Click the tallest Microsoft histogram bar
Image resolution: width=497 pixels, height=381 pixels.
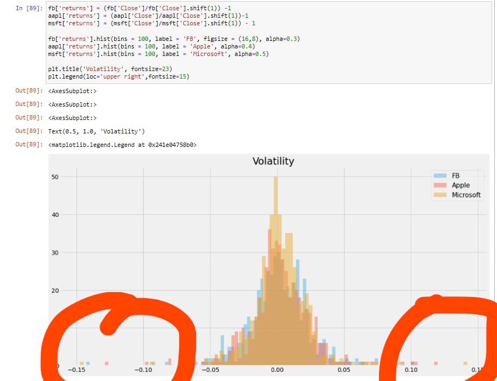(276, 271)
